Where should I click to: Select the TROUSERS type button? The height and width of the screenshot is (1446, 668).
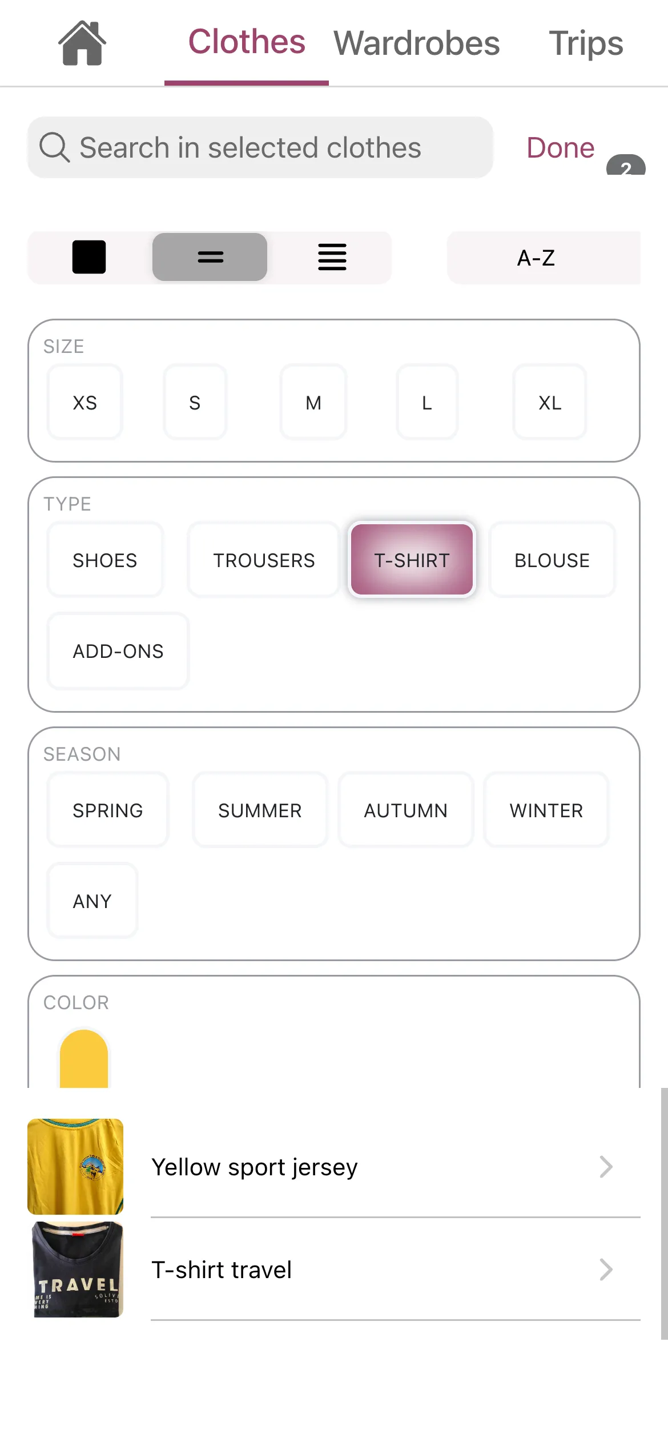tap(264, 560)
